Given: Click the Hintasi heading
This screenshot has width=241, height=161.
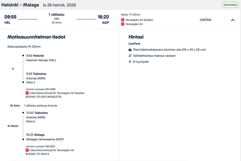Looking at the screenshot, I should coord(136,37).
